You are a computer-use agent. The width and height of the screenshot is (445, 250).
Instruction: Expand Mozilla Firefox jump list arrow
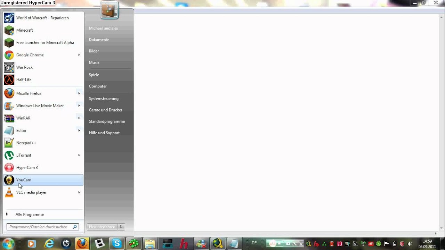pos(79,93)
